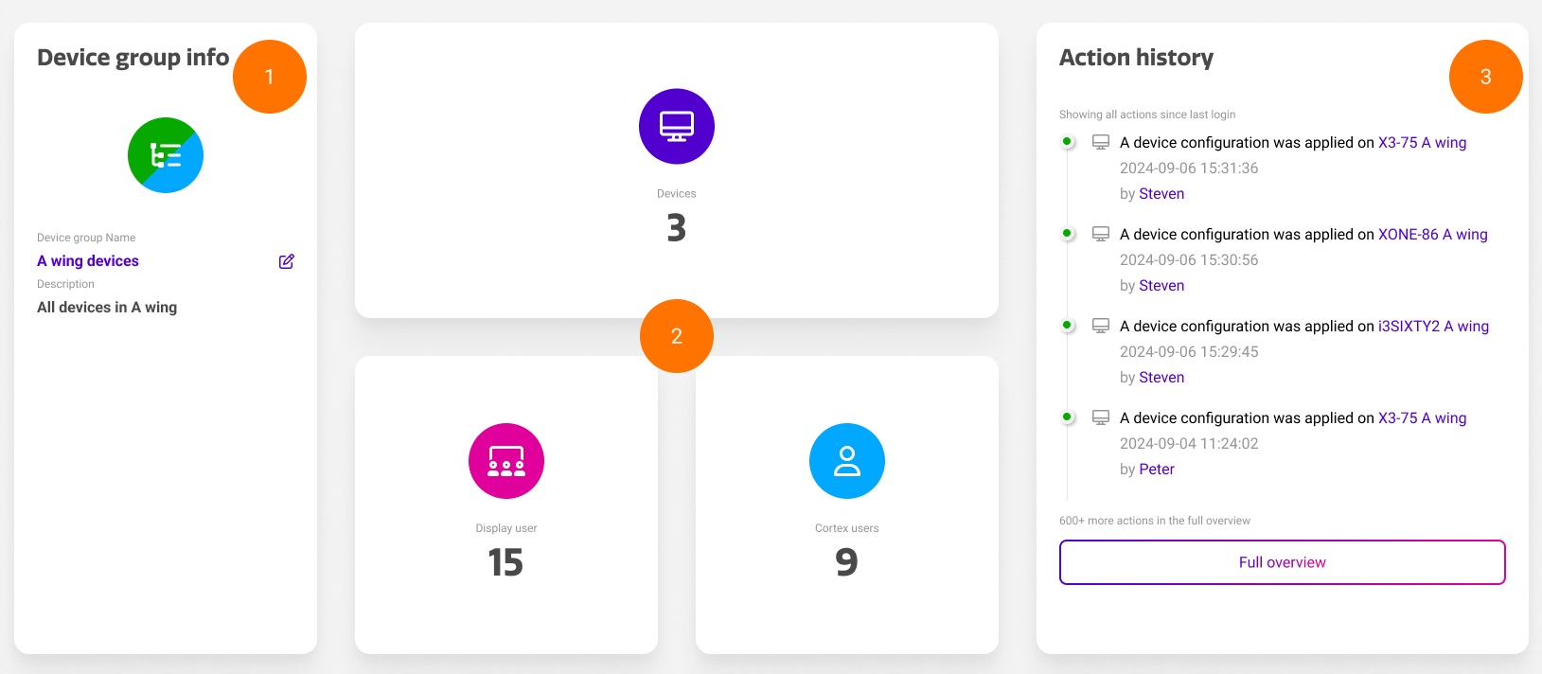Click monitor icon of 15:31:36 history entry
The height and width of the screenshot is (674, 1542).
(x=1101, y=142)
